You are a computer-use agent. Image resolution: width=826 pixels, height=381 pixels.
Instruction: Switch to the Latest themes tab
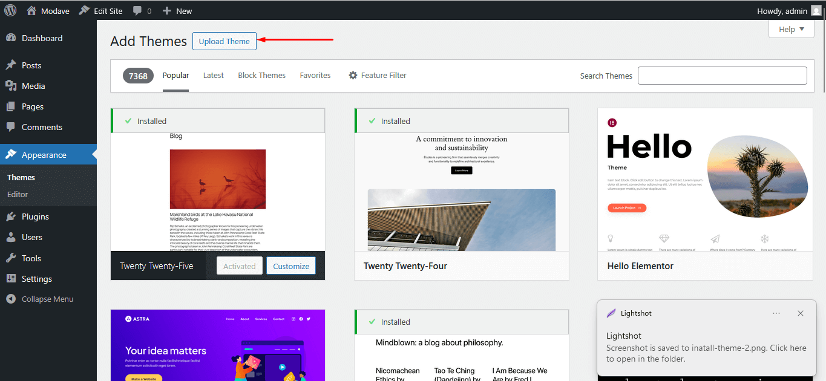(214, 76)
